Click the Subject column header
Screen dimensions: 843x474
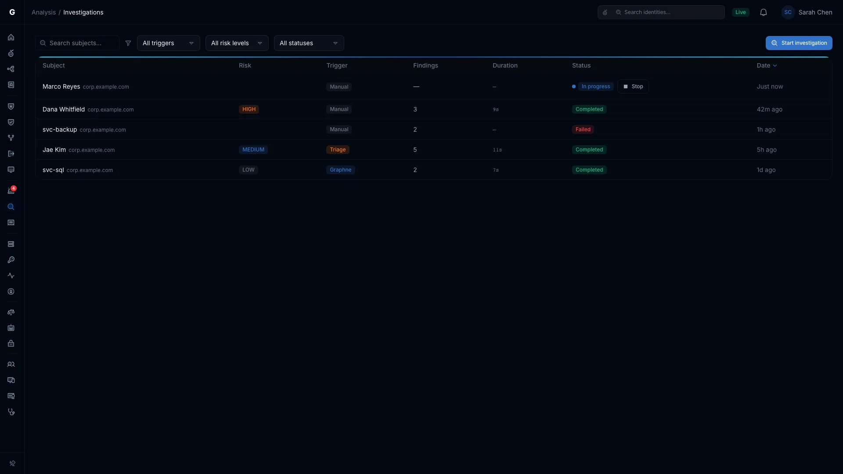coord(54,65)
